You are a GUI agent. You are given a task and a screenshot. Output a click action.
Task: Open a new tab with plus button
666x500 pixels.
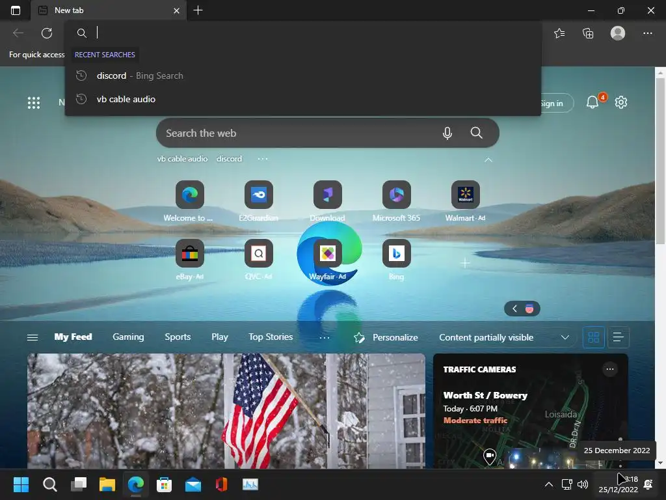coord(198,10)
